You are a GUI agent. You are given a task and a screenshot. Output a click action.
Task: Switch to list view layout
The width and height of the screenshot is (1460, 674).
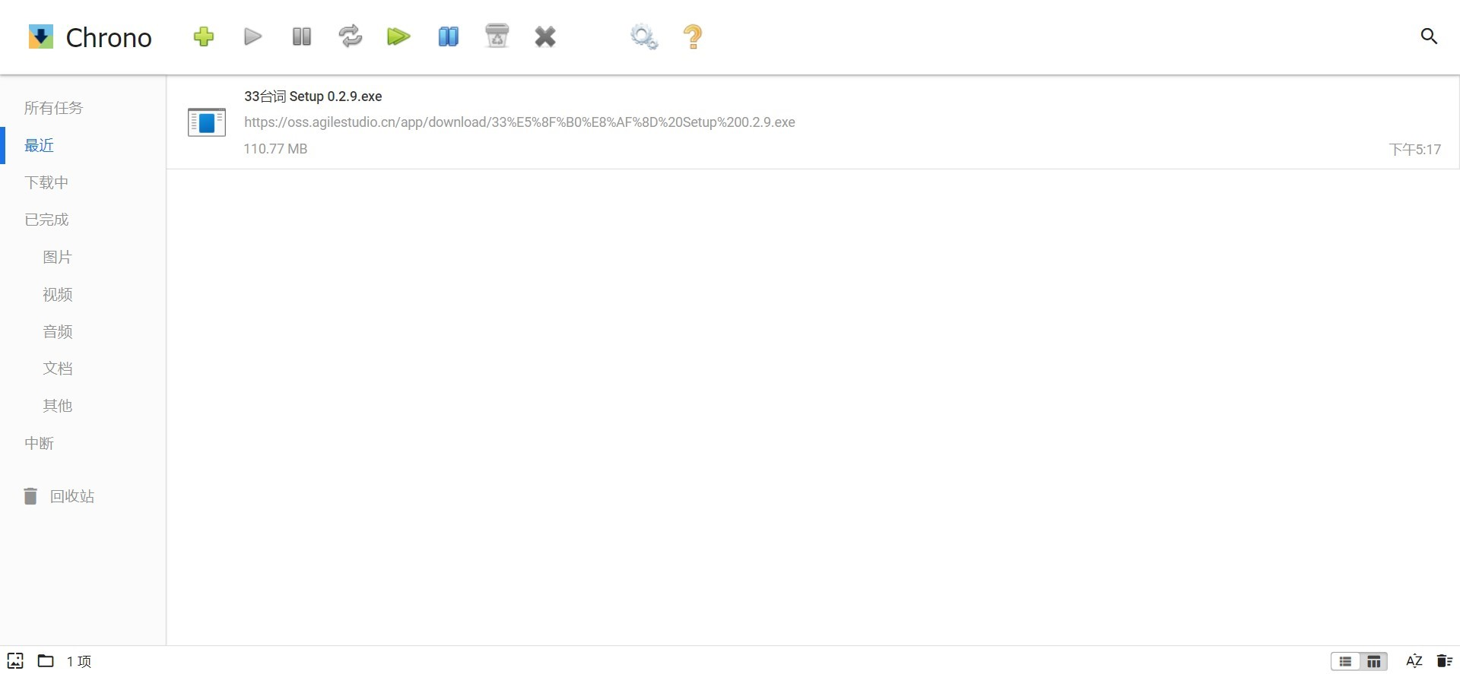tap(1345, 661)
